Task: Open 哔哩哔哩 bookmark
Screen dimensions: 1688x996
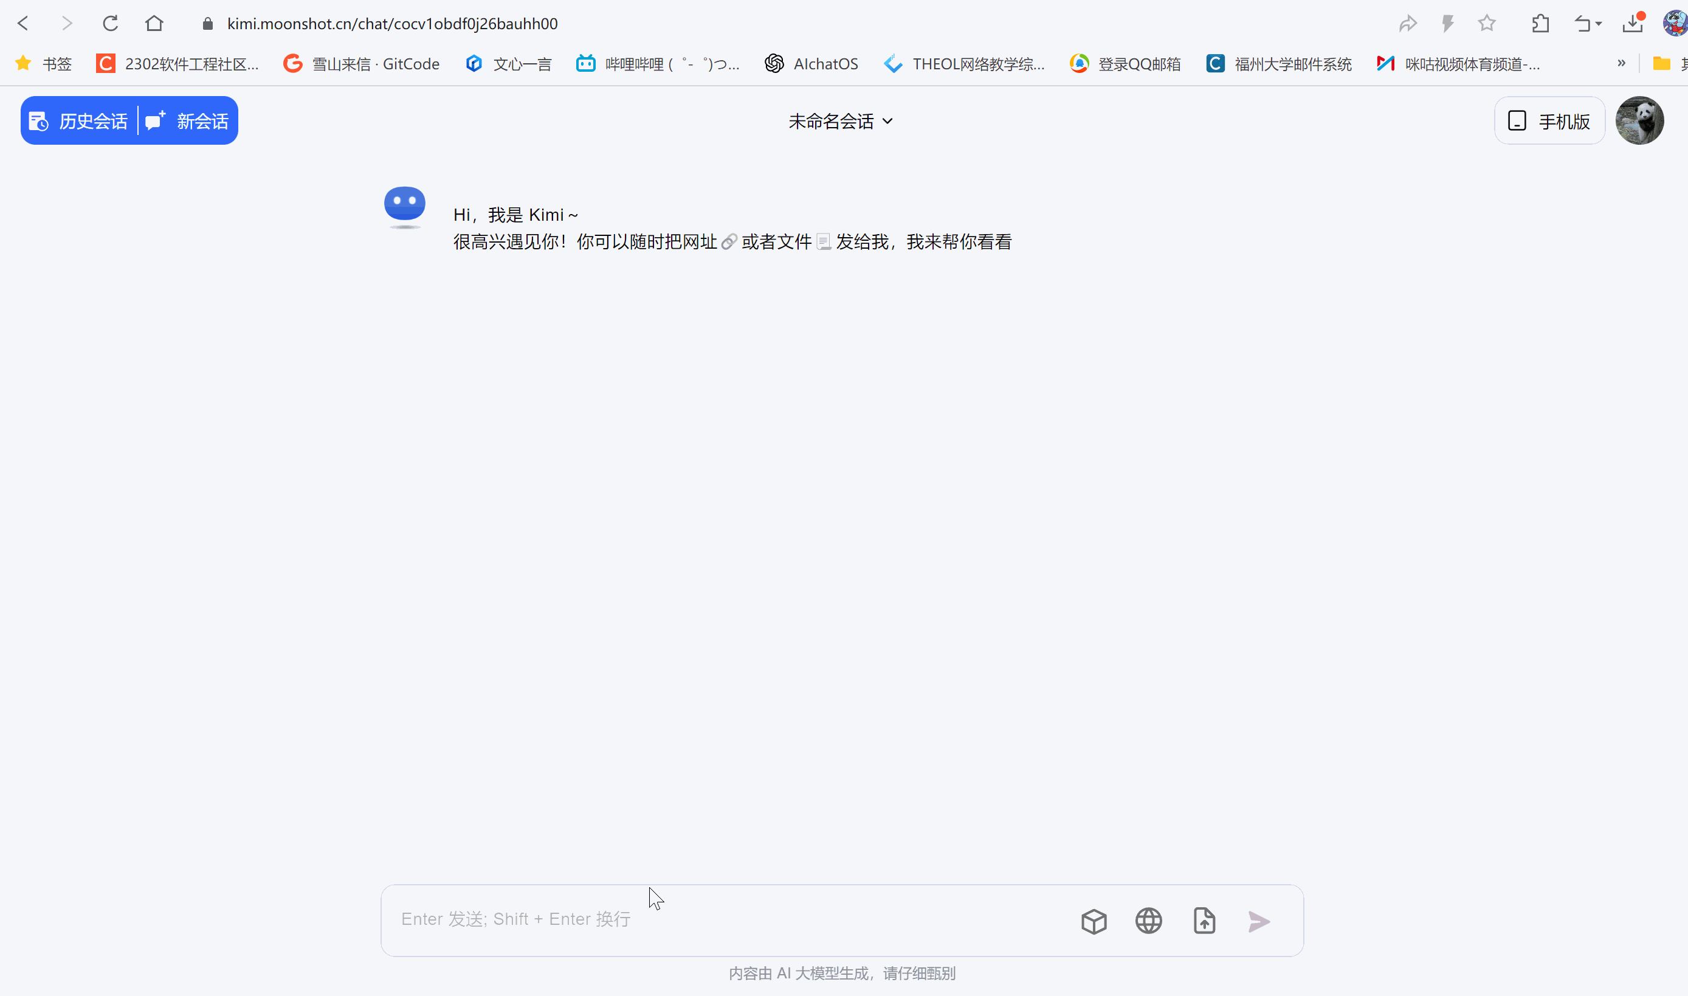Action: pyautogui.click(x=658, y=64)
